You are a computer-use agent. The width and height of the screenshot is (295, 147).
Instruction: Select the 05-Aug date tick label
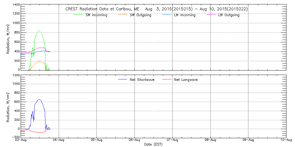(x=96, y=141)
